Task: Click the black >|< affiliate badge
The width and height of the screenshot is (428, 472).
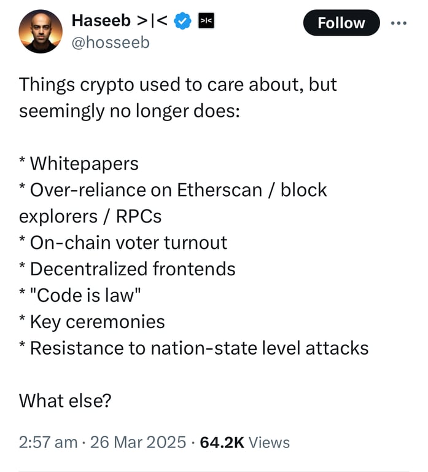Action: tap(206, 21)
